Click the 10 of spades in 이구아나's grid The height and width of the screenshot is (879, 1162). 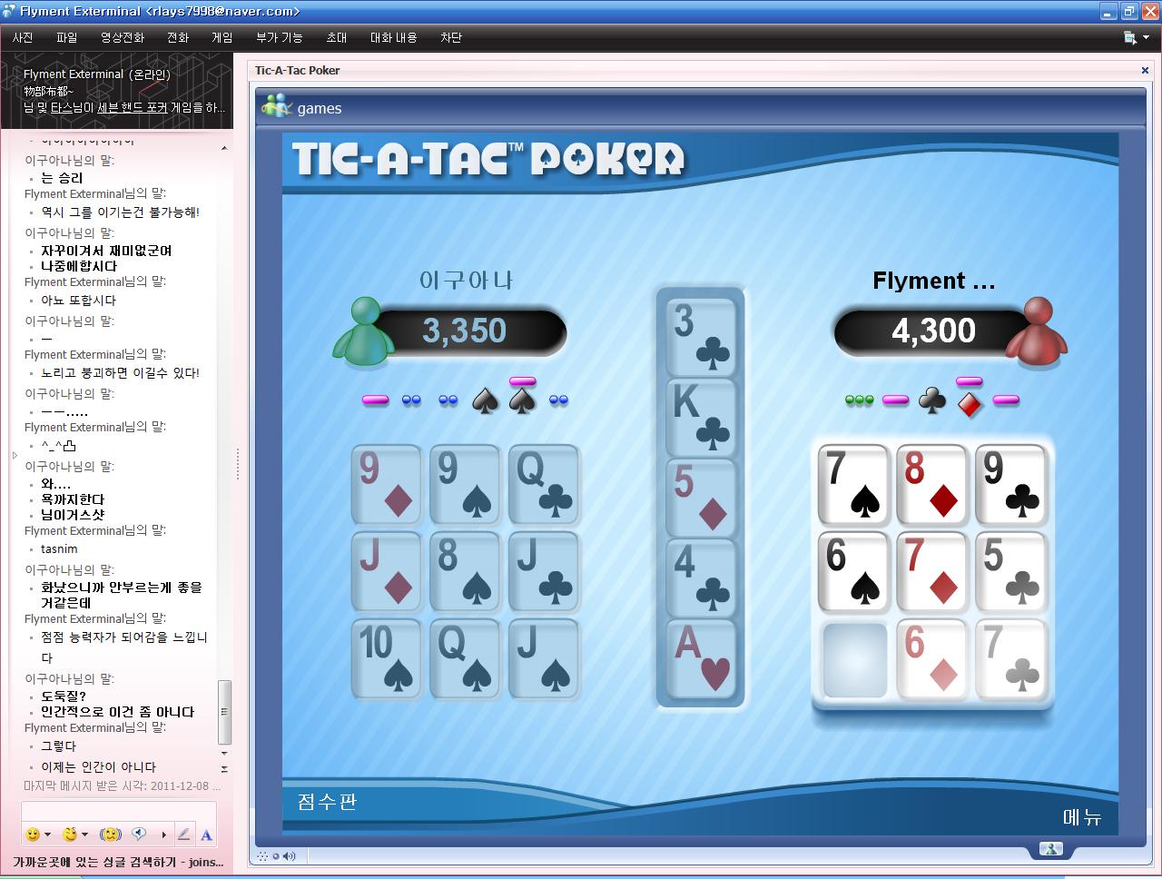[x=387, y=658]
